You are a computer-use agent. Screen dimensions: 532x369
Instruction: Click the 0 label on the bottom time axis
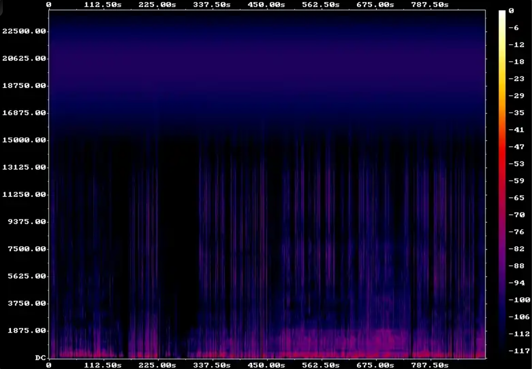click(x=49, y=365)
